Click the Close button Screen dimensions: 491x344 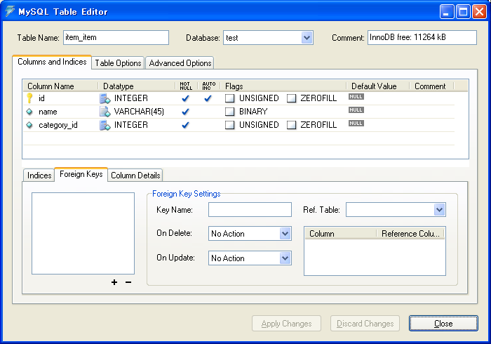coord(443,324)
